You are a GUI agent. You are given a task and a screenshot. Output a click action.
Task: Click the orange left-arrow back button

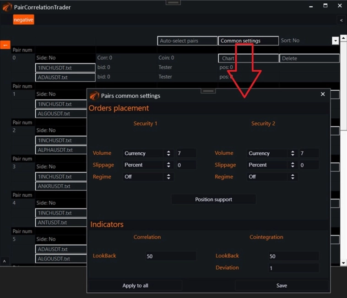pos(5,45)
